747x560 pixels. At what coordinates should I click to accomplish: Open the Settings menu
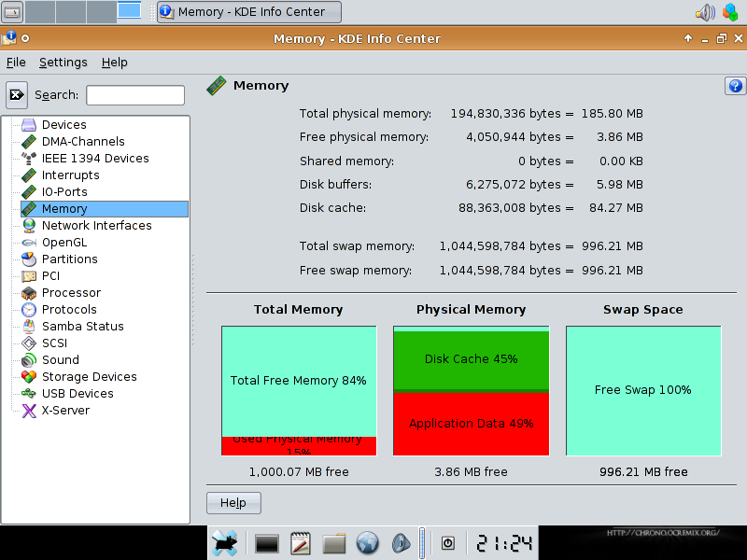coord(63,63)
